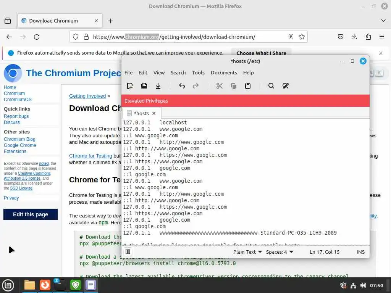Open the Help menu in text editor
This screenshot has width=391, height=293.
[248, 73]
